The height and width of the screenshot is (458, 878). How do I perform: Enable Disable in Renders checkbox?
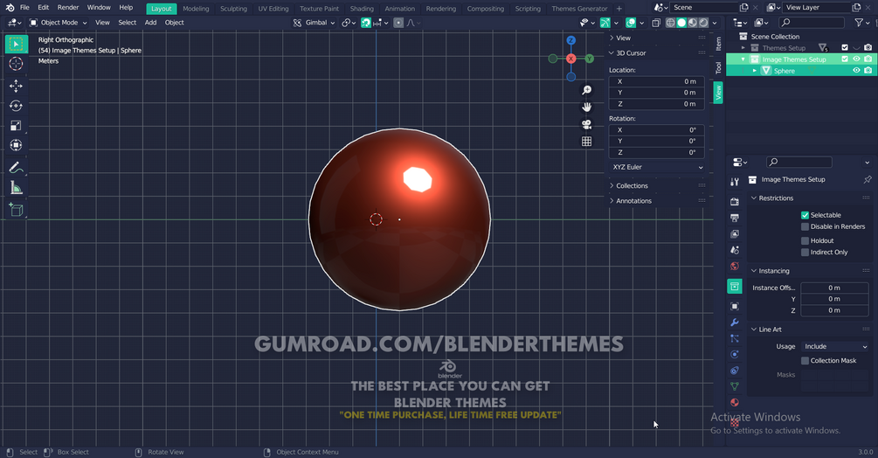coord(805,226)
